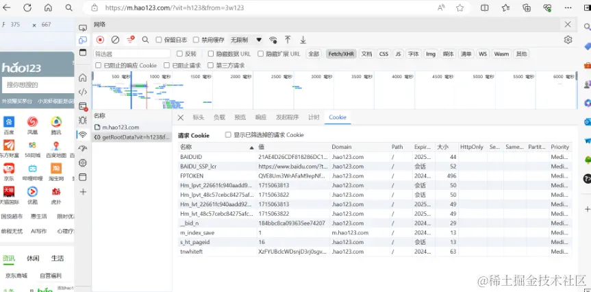
Task: Sort cookies by 值 column header
Action: pyautogui.click(x=293, y=147)
